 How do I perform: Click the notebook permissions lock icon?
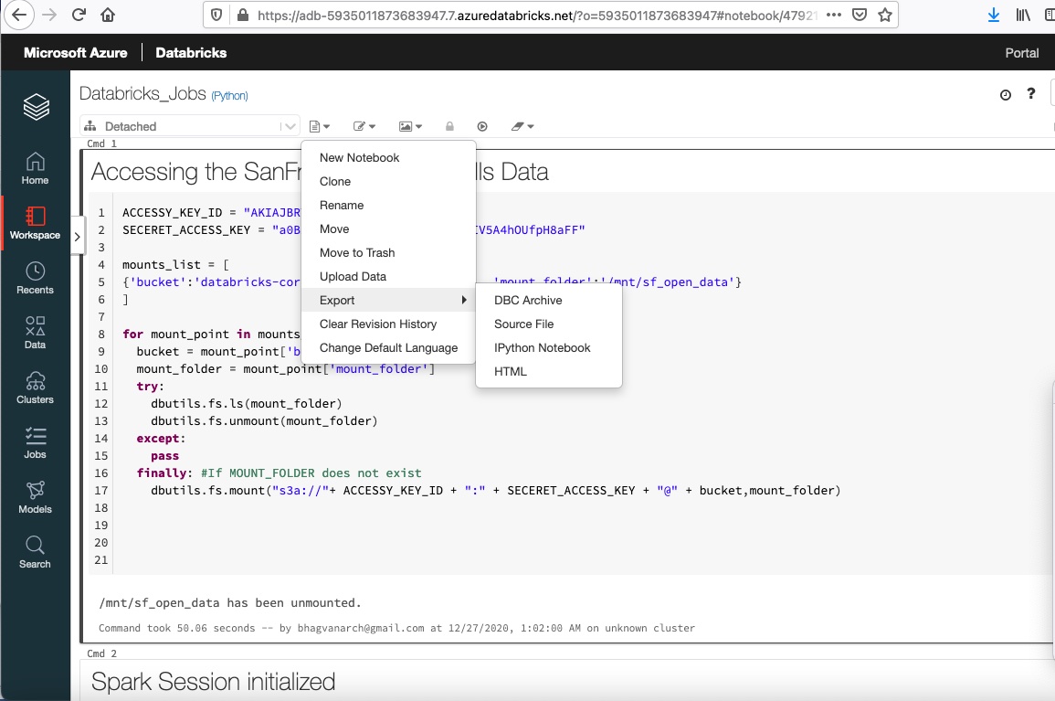coord(449,126)
